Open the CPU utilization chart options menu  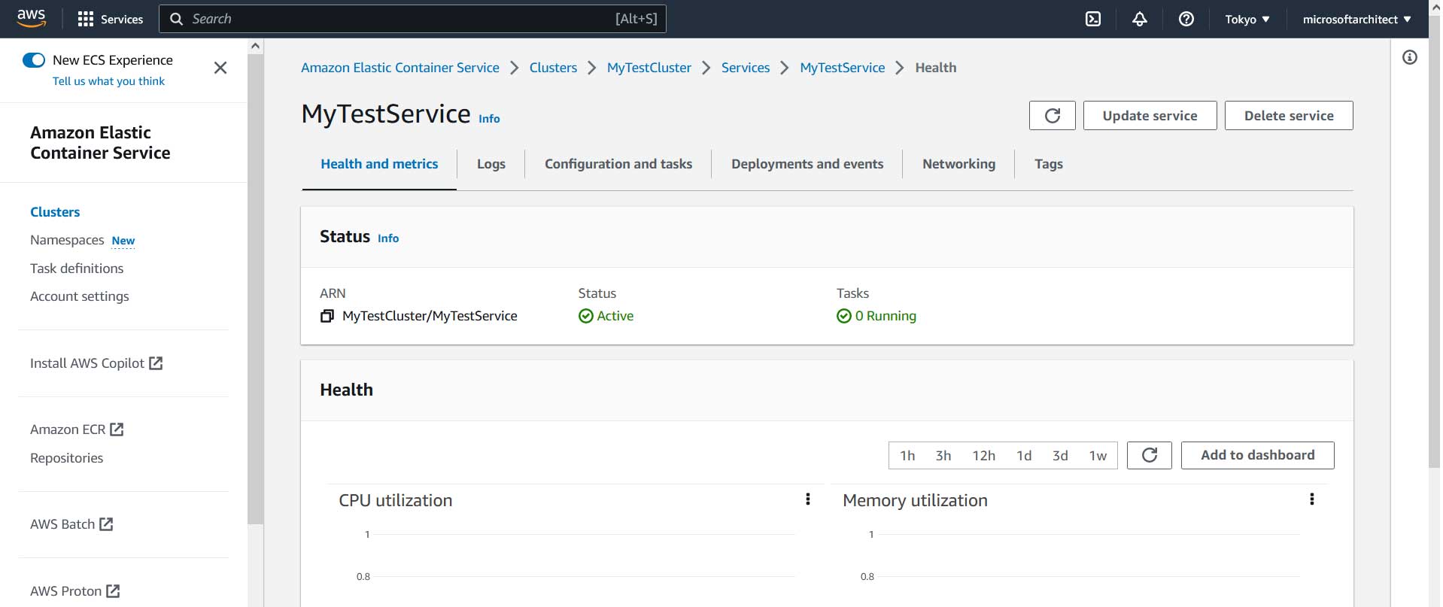point(808,499)
